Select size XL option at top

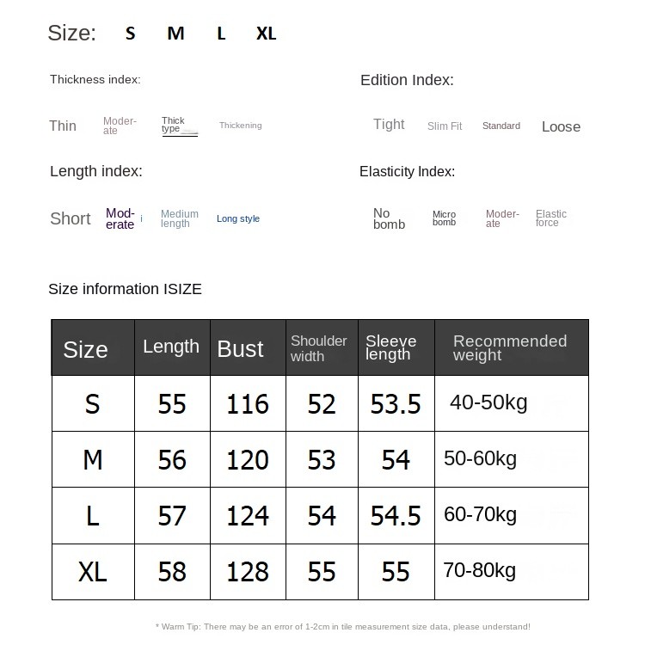click(266, 34)
